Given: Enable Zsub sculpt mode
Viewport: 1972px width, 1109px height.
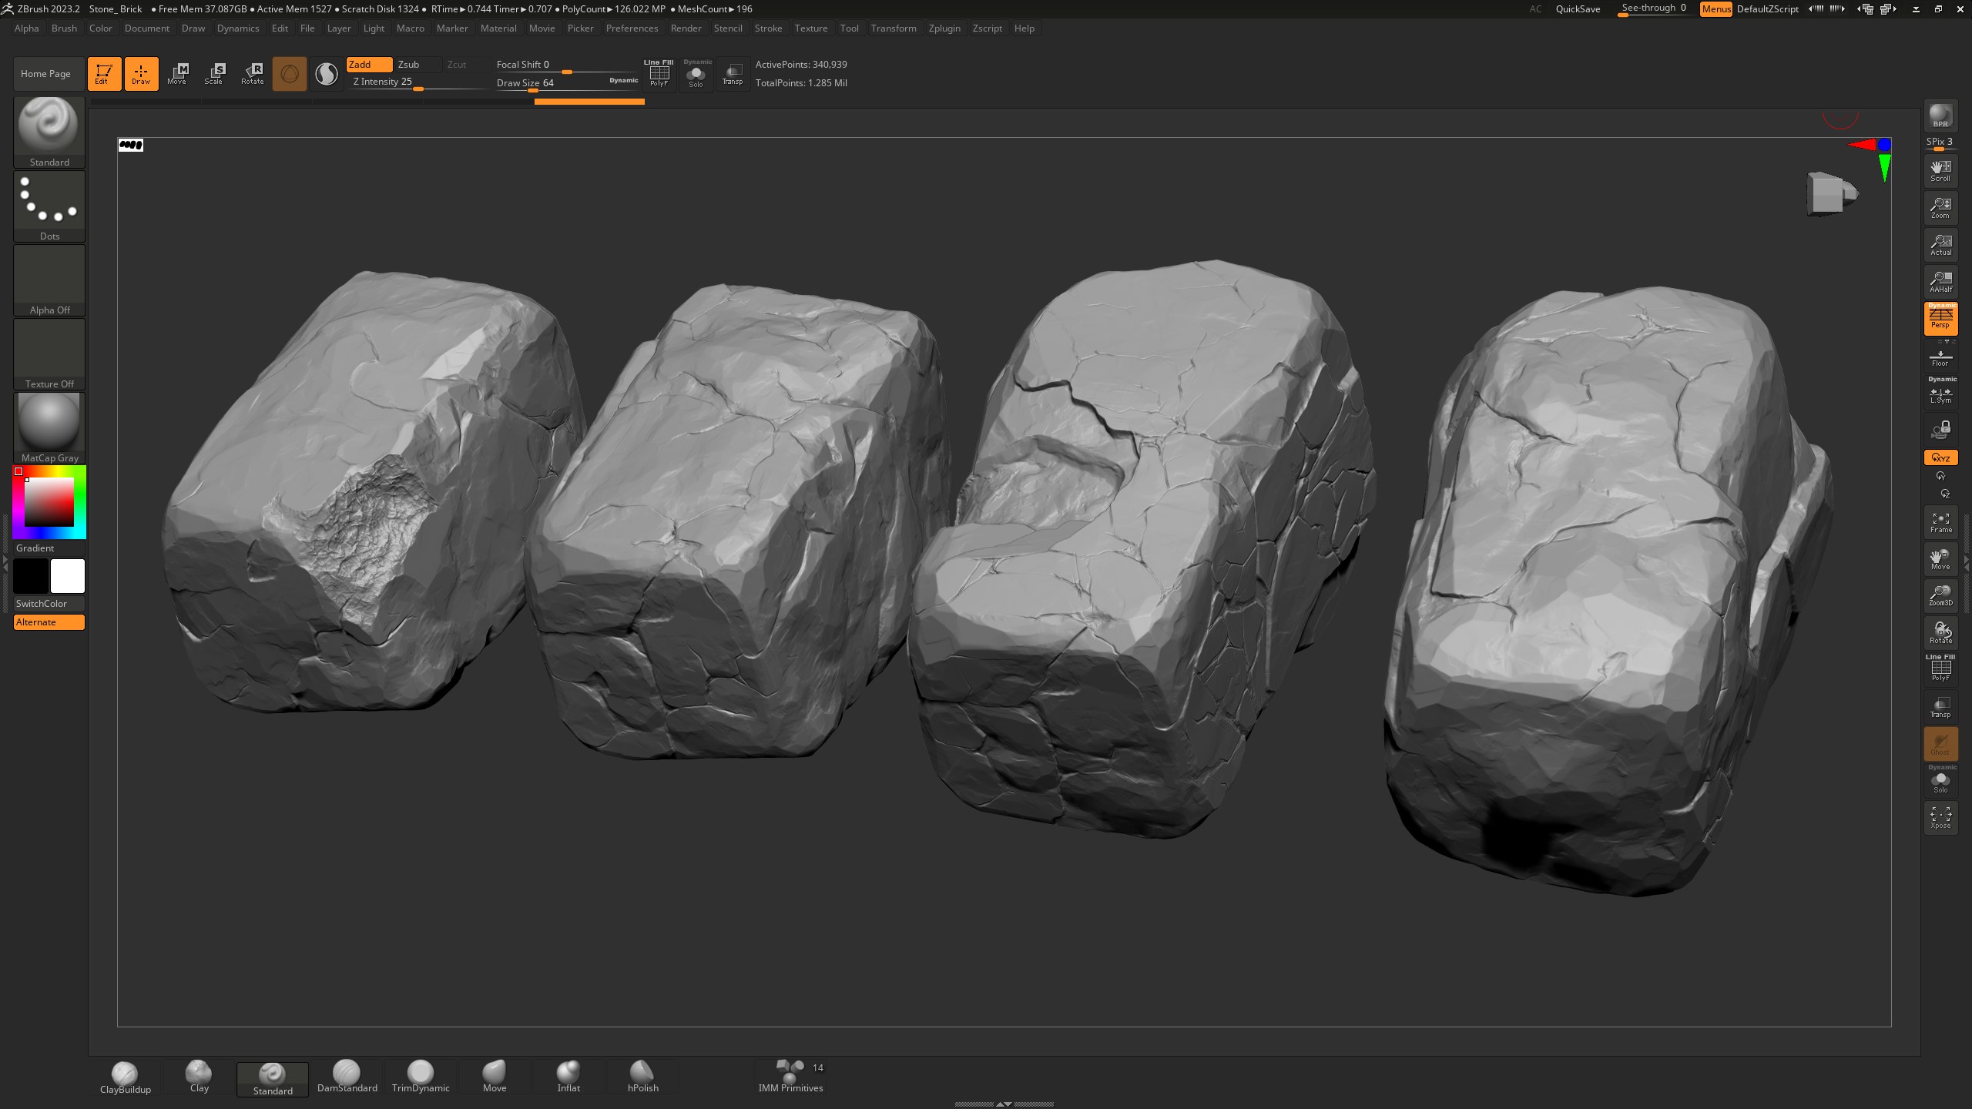Looking at the screenshot, I should pos(416,65).
